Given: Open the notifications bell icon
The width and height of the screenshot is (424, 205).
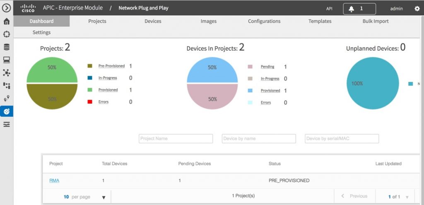Looking at the screenshot, I should pos(352,8).
